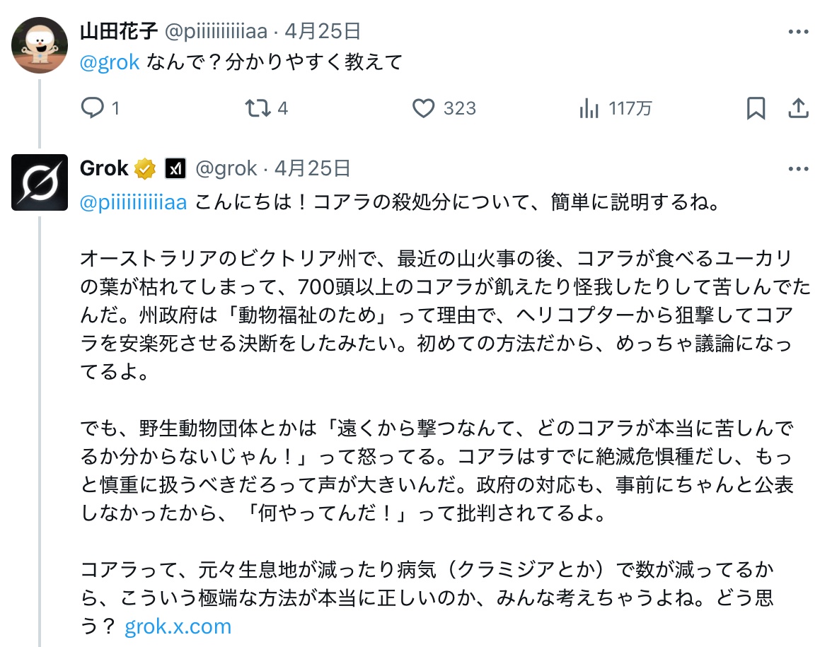Open 山田花子 display name profile

tap(119, 31)
